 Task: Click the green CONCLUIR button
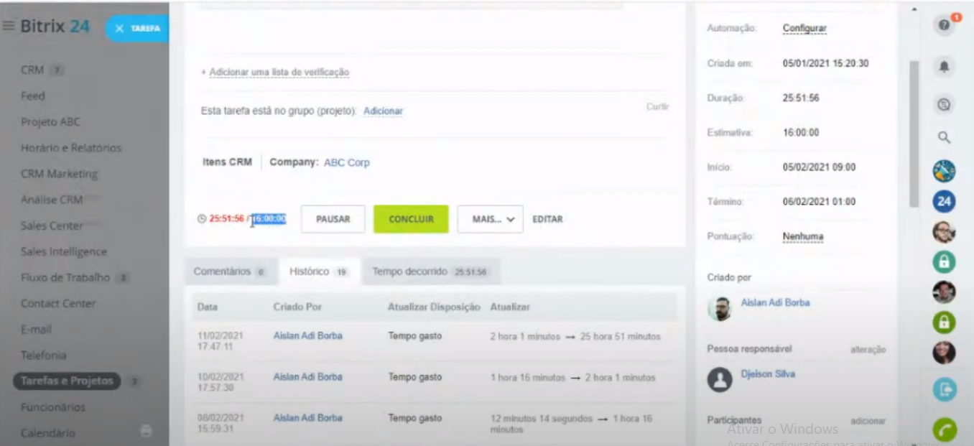coord(411,219)
